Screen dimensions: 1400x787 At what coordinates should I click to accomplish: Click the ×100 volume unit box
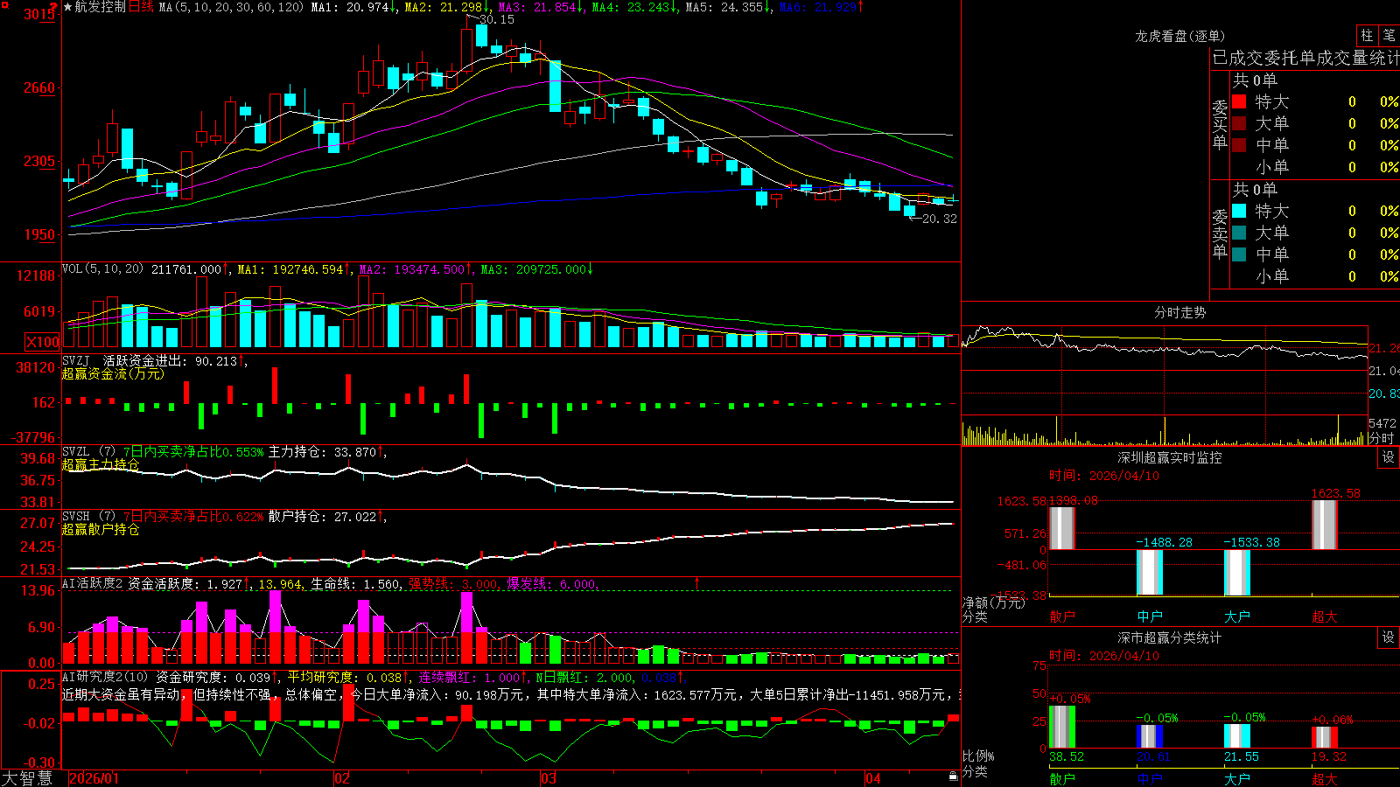[42, 342]
